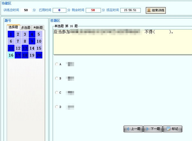Choose question number 17
This screenshot has width=192, height=141.
point(18,55)
